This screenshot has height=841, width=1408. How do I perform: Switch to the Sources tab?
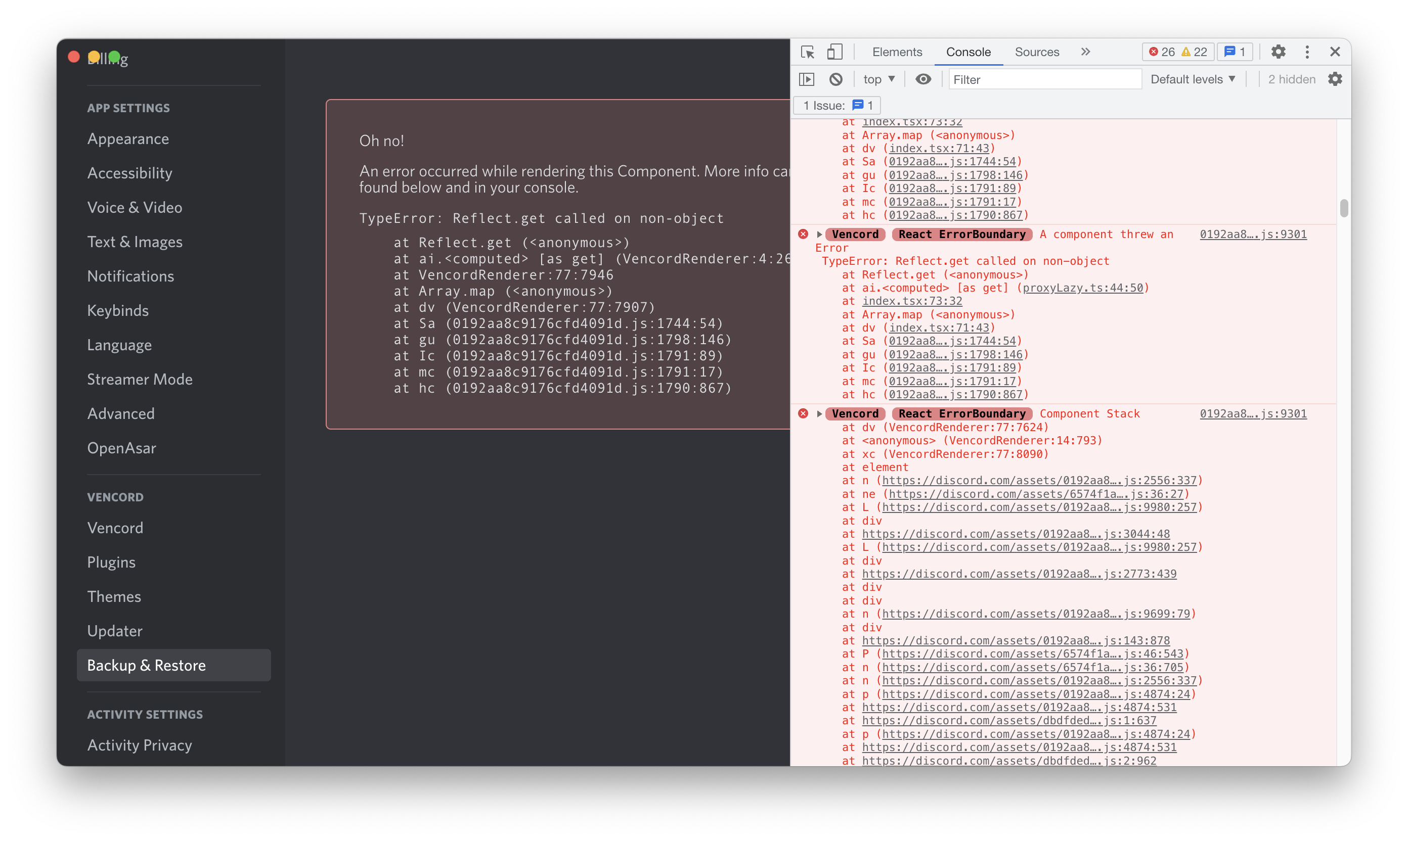1037,52
